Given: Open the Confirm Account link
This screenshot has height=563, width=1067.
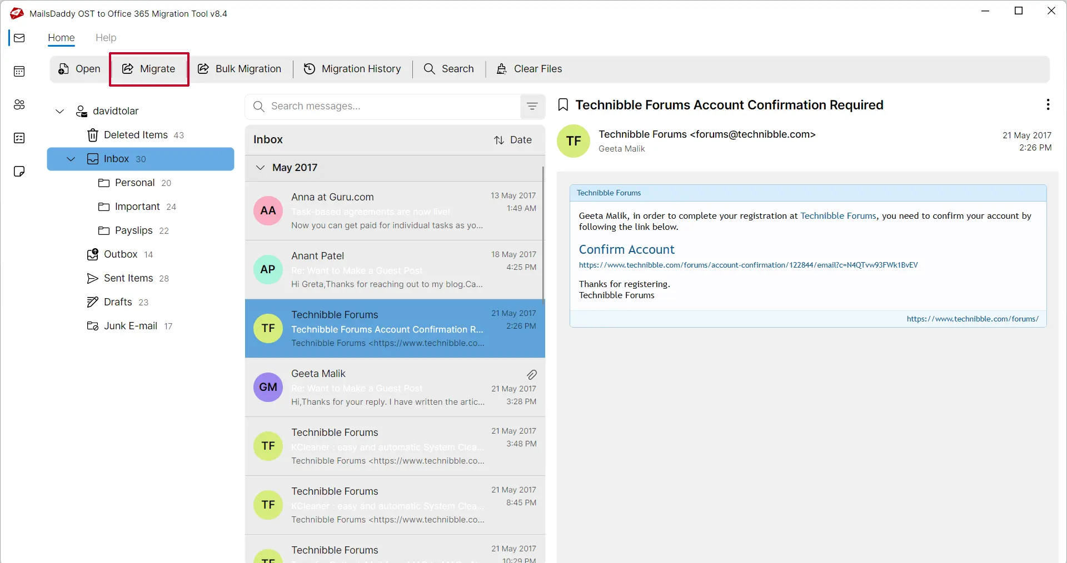Looking at the screenshot, I should tap(626, 249).
